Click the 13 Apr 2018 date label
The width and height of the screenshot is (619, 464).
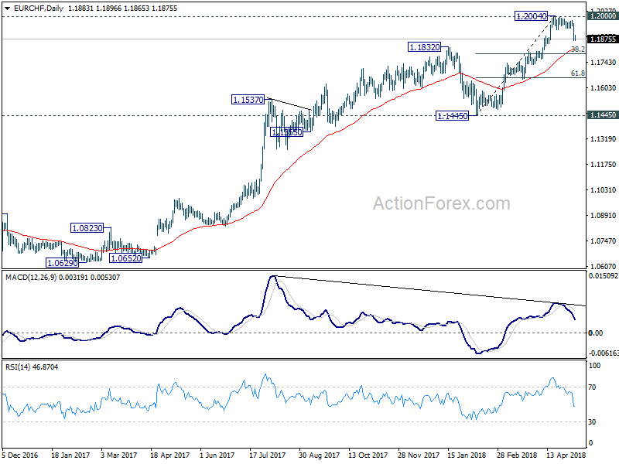[566, 455]
